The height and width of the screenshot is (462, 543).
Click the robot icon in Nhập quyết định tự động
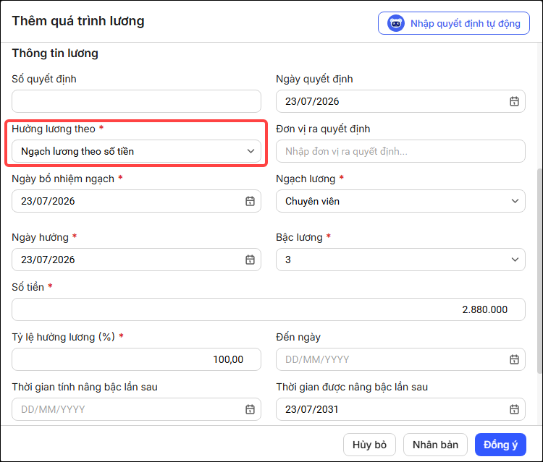click(396, 24)
